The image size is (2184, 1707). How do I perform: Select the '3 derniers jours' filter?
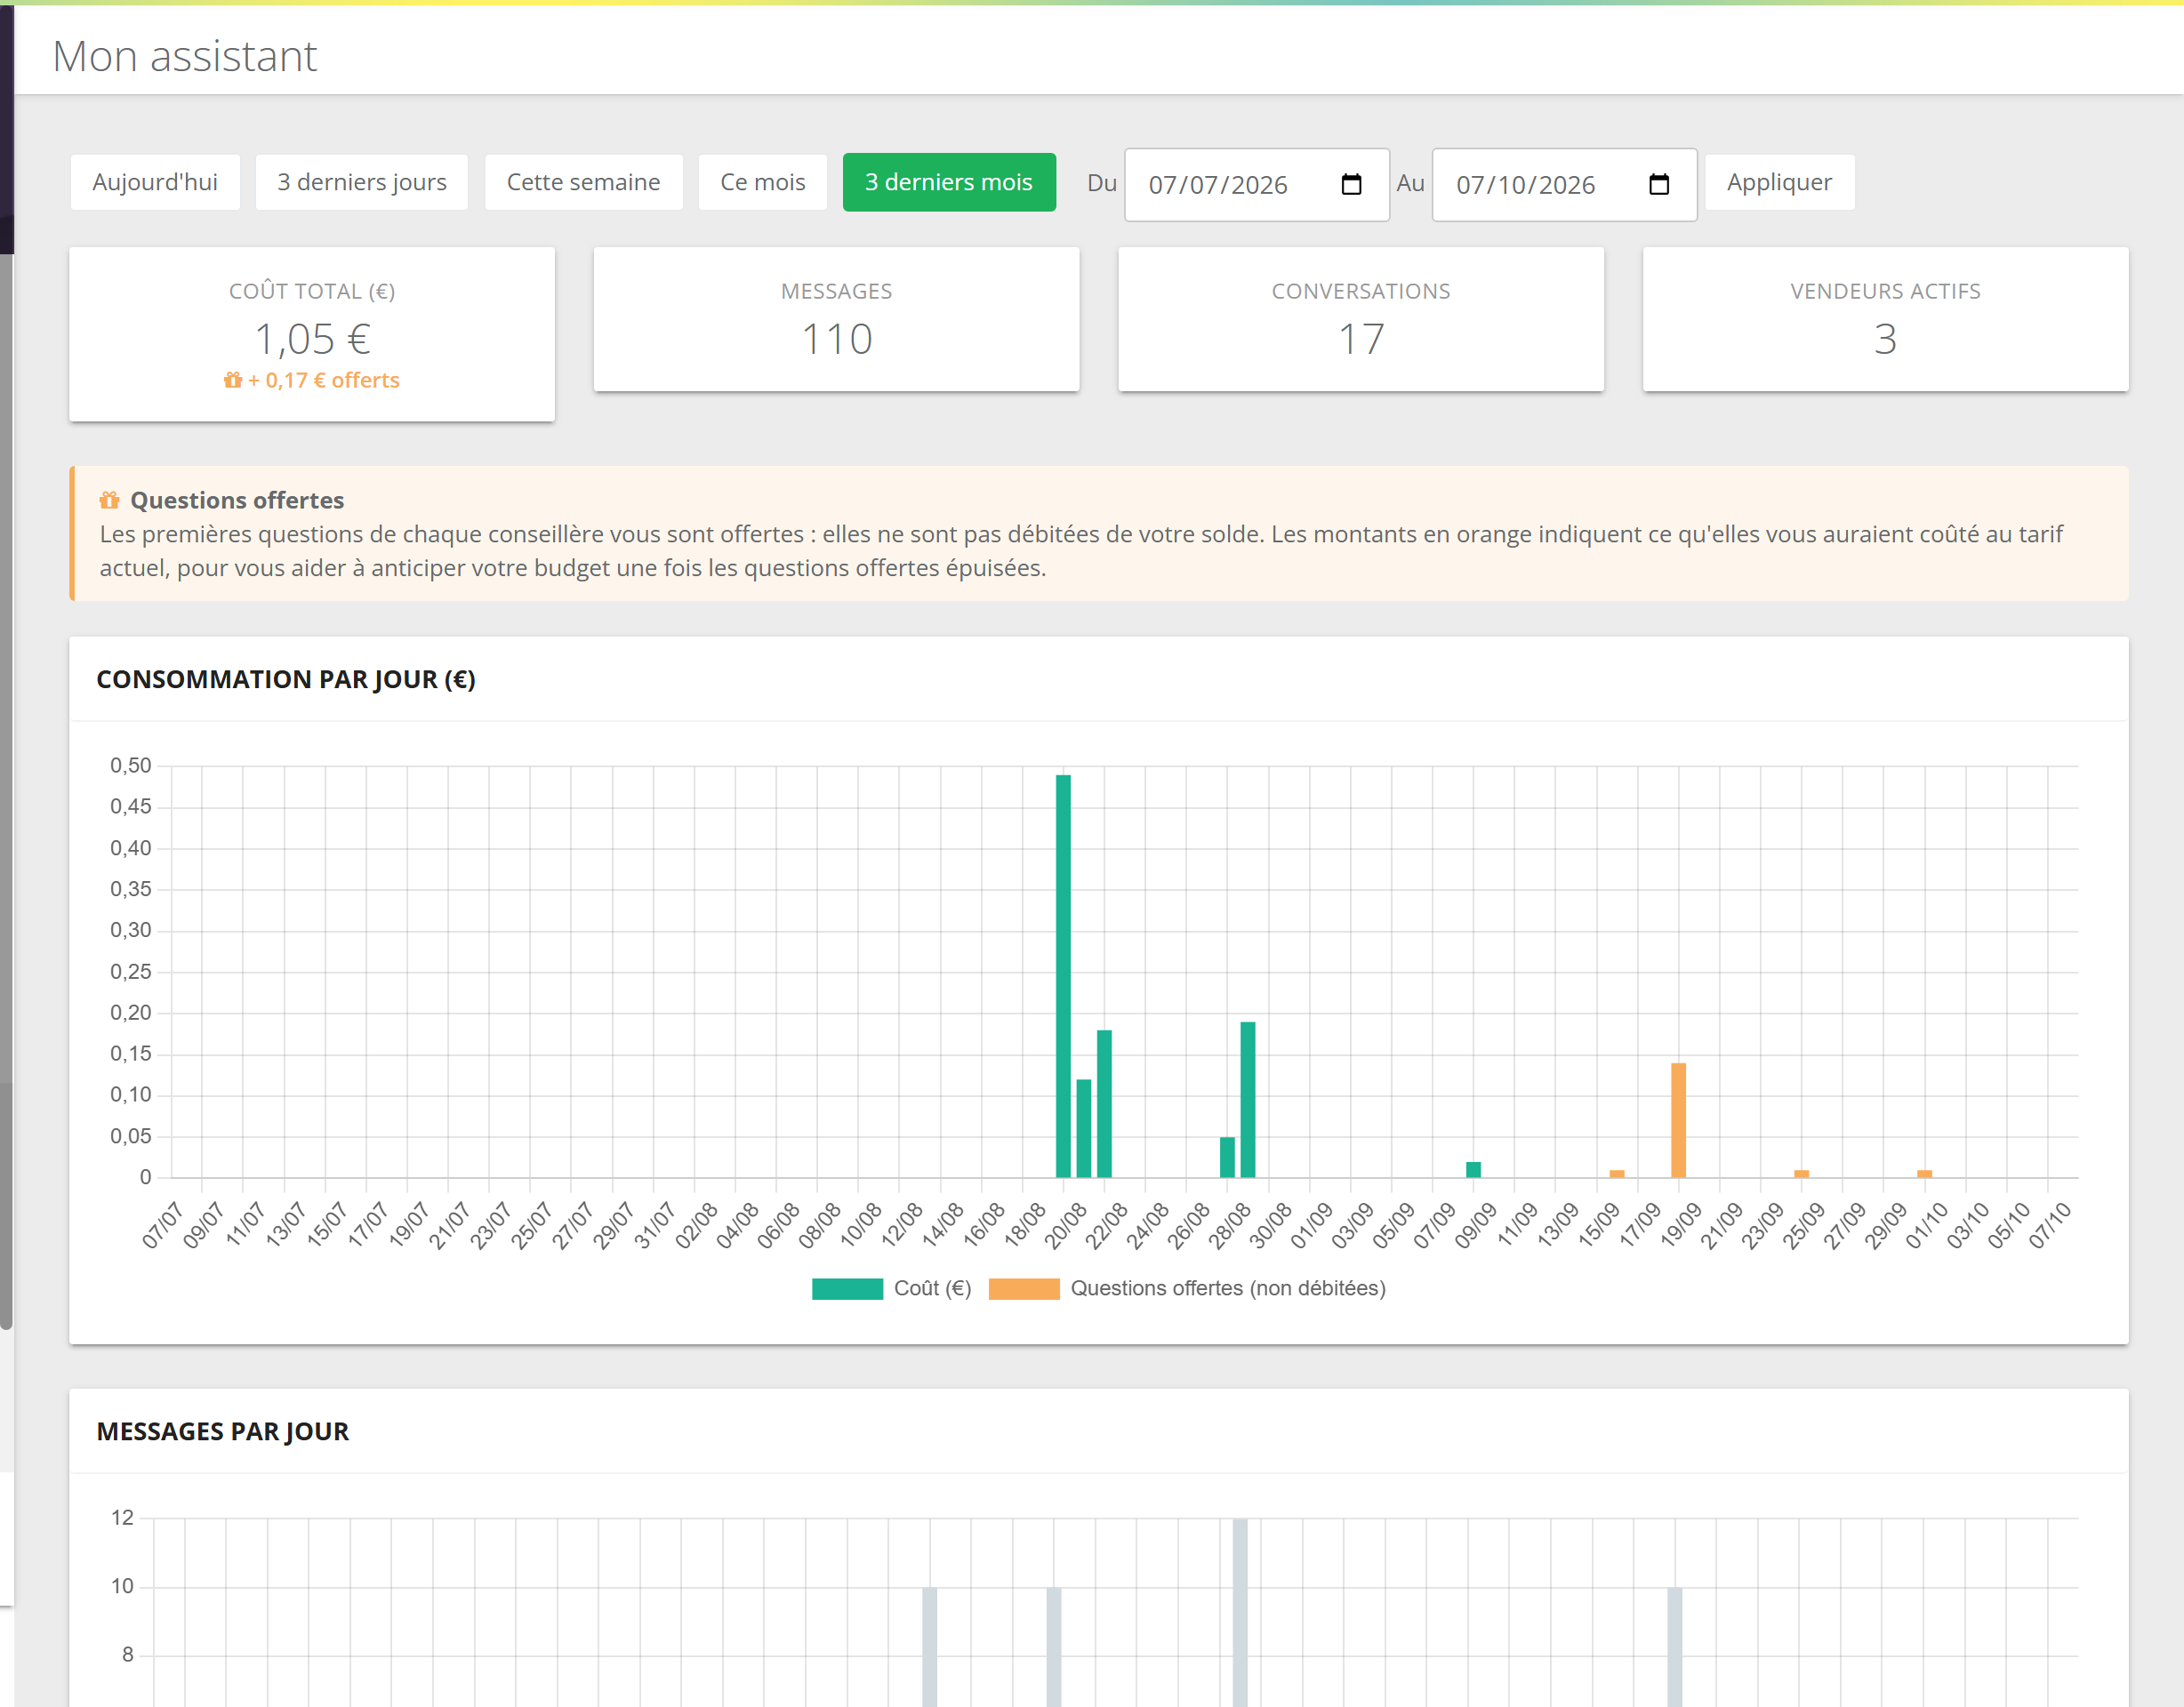point(361,182)
